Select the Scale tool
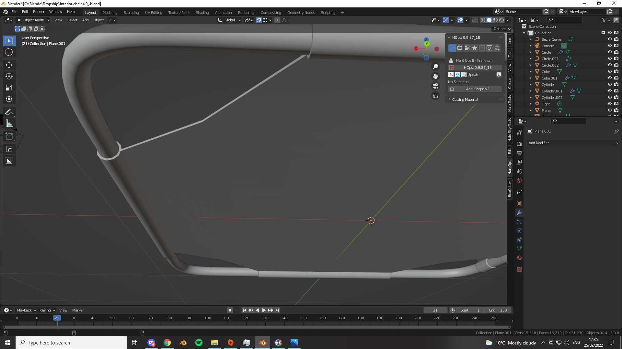This screenshot has width=622, height=349. [x=9, y=88]
